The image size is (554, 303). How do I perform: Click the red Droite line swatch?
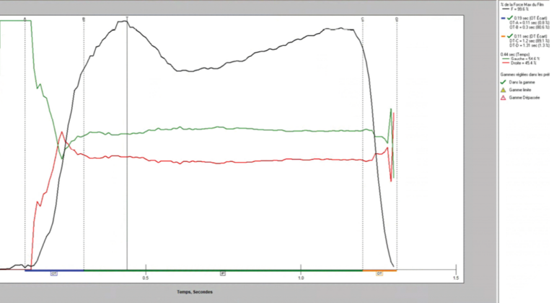click(x=506, y=63)
